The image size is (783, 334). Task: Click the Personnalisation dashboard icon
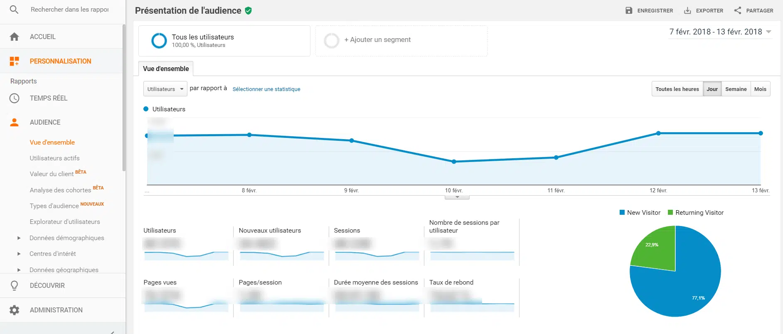tap(14, 61)
